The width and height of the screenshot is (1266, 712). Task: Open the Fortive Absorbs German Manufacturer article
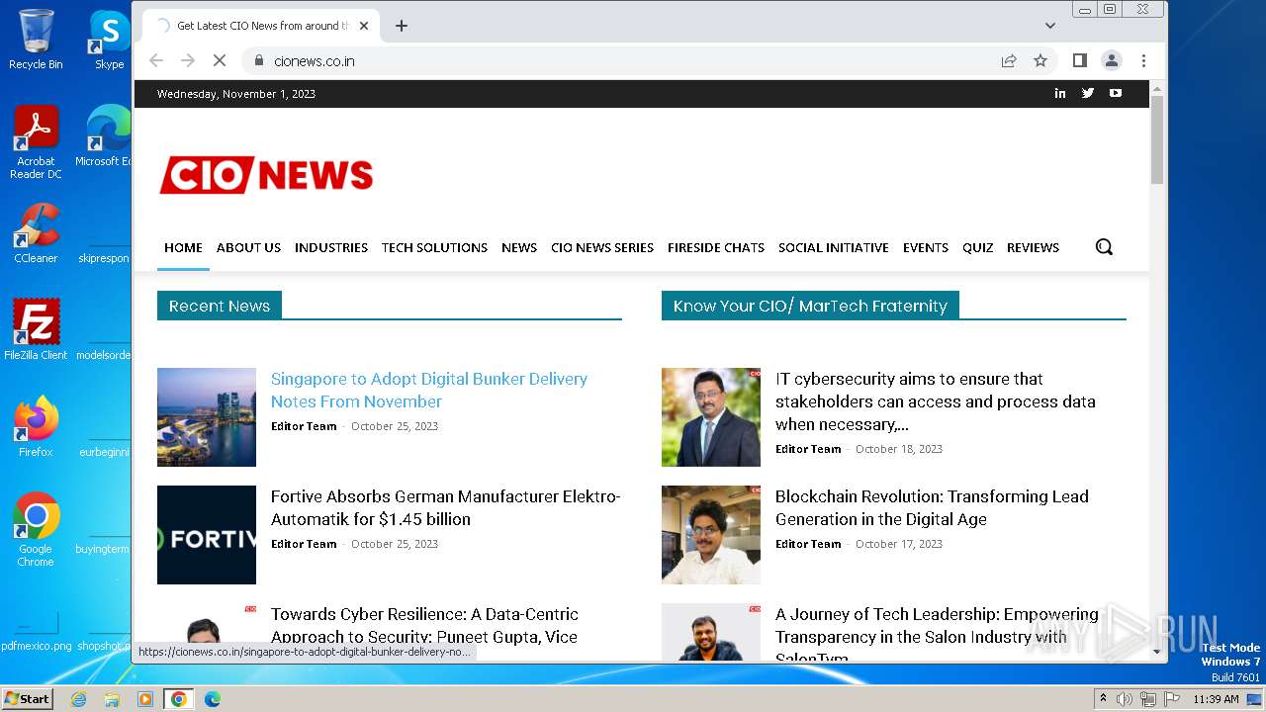coord(446,507)
